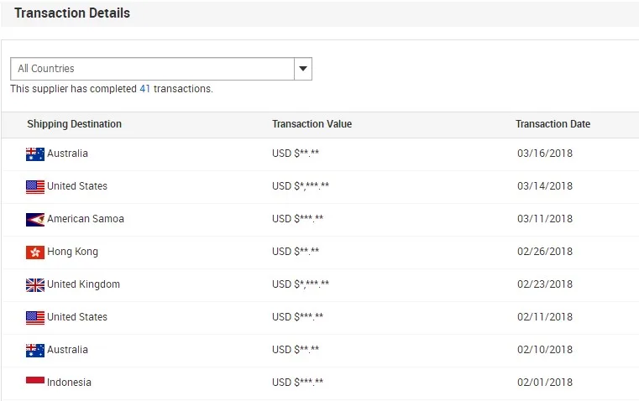Click the Transaction Details section heading
The height and width of the screenshot is (401, 639).
(72, 13)
